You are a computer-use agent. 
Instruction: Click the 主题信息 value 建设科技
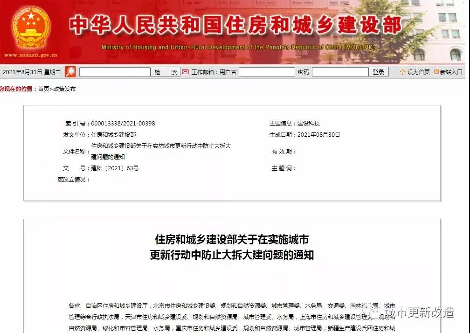click(x=309, y=124)
